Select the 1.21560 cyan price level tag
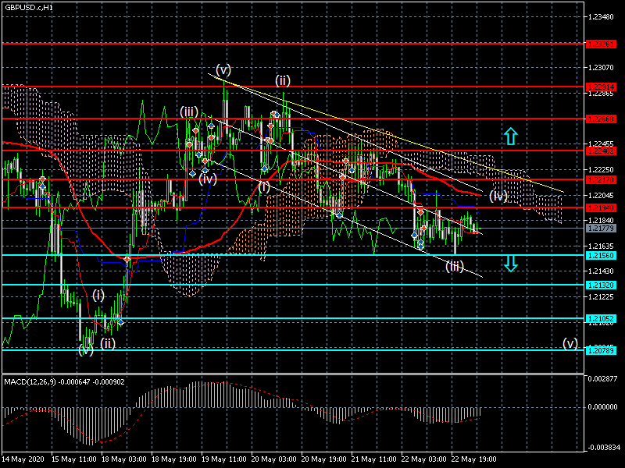 click(601, 256)
